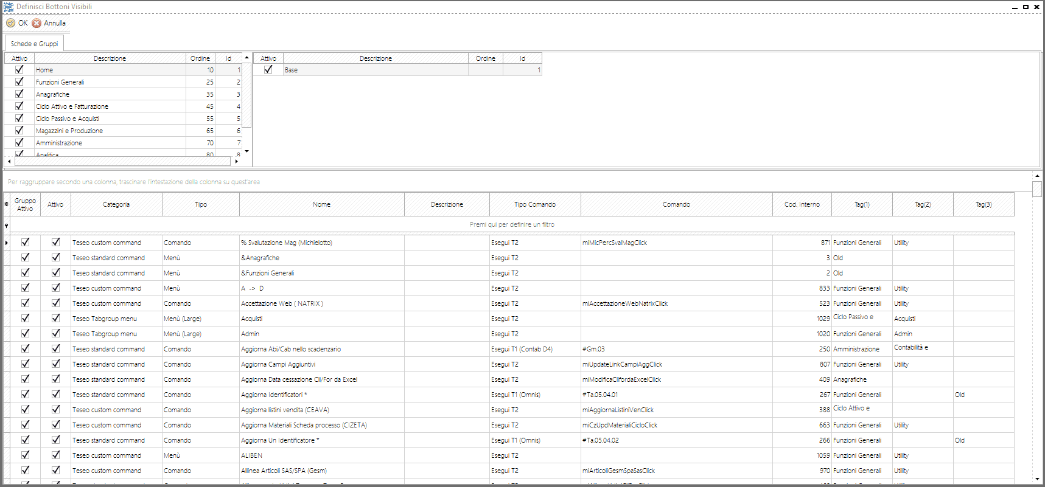Toggle Gruppo Attivo for % Svalutazione Mag row
The width and height of the screenshot is (1045, 487).
(26, 242)
